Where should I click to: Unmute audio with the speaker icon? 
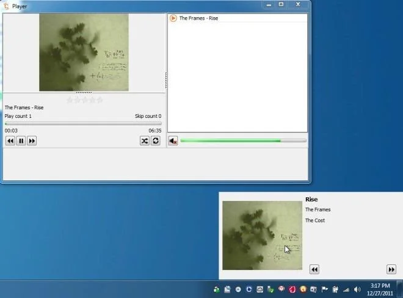click(173, 140)
